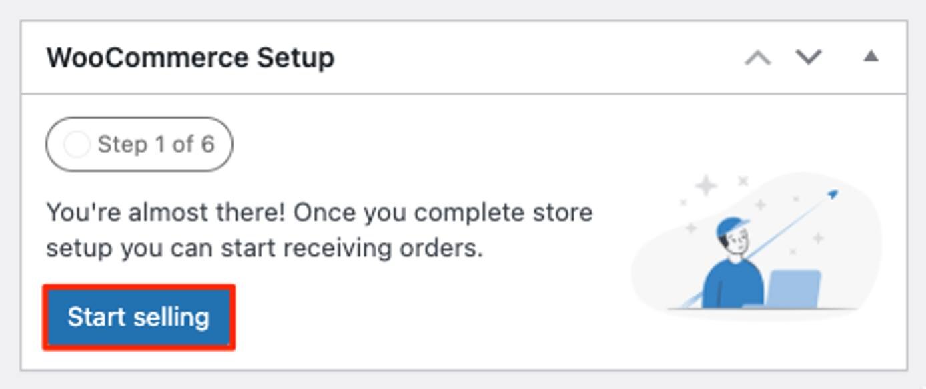Collapse the WooCommerce Setup panel with the triangle
Image resolution: width=926 pixels, height=389 pixels.
(871, 57)
